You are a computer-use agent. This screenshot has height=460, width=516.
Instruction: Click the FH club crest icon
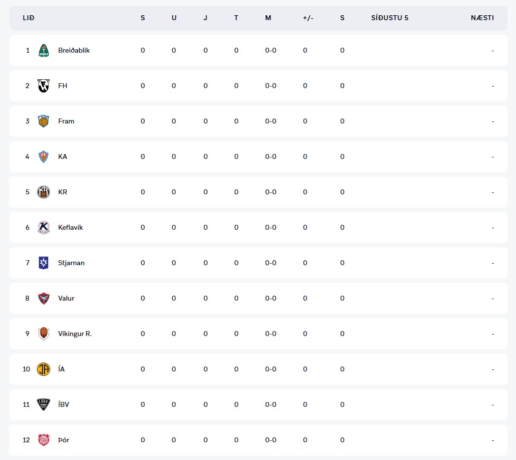tap(44, 86)
